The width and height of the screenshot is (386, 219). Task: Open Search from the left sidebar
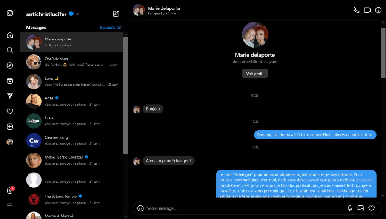tap(10, 50)
